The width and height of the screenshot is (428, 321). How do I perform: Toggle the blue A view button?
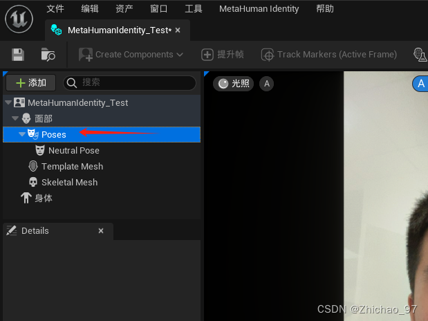[x=420, y=83]
